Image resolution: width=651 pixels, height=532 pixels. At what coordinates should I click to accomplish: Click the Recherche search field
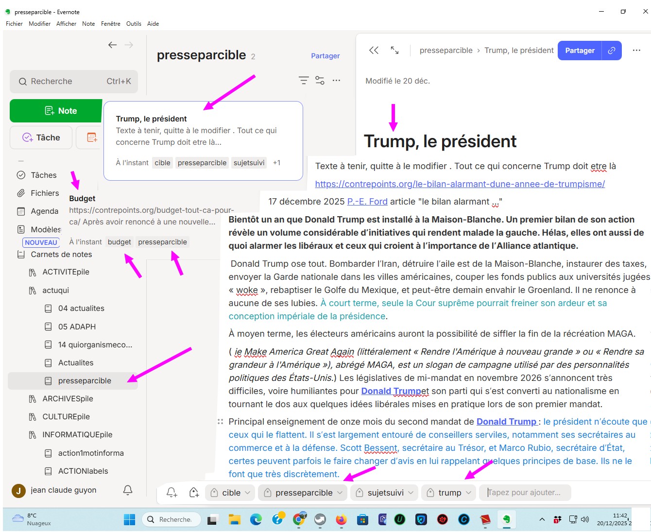click(74, 82)
